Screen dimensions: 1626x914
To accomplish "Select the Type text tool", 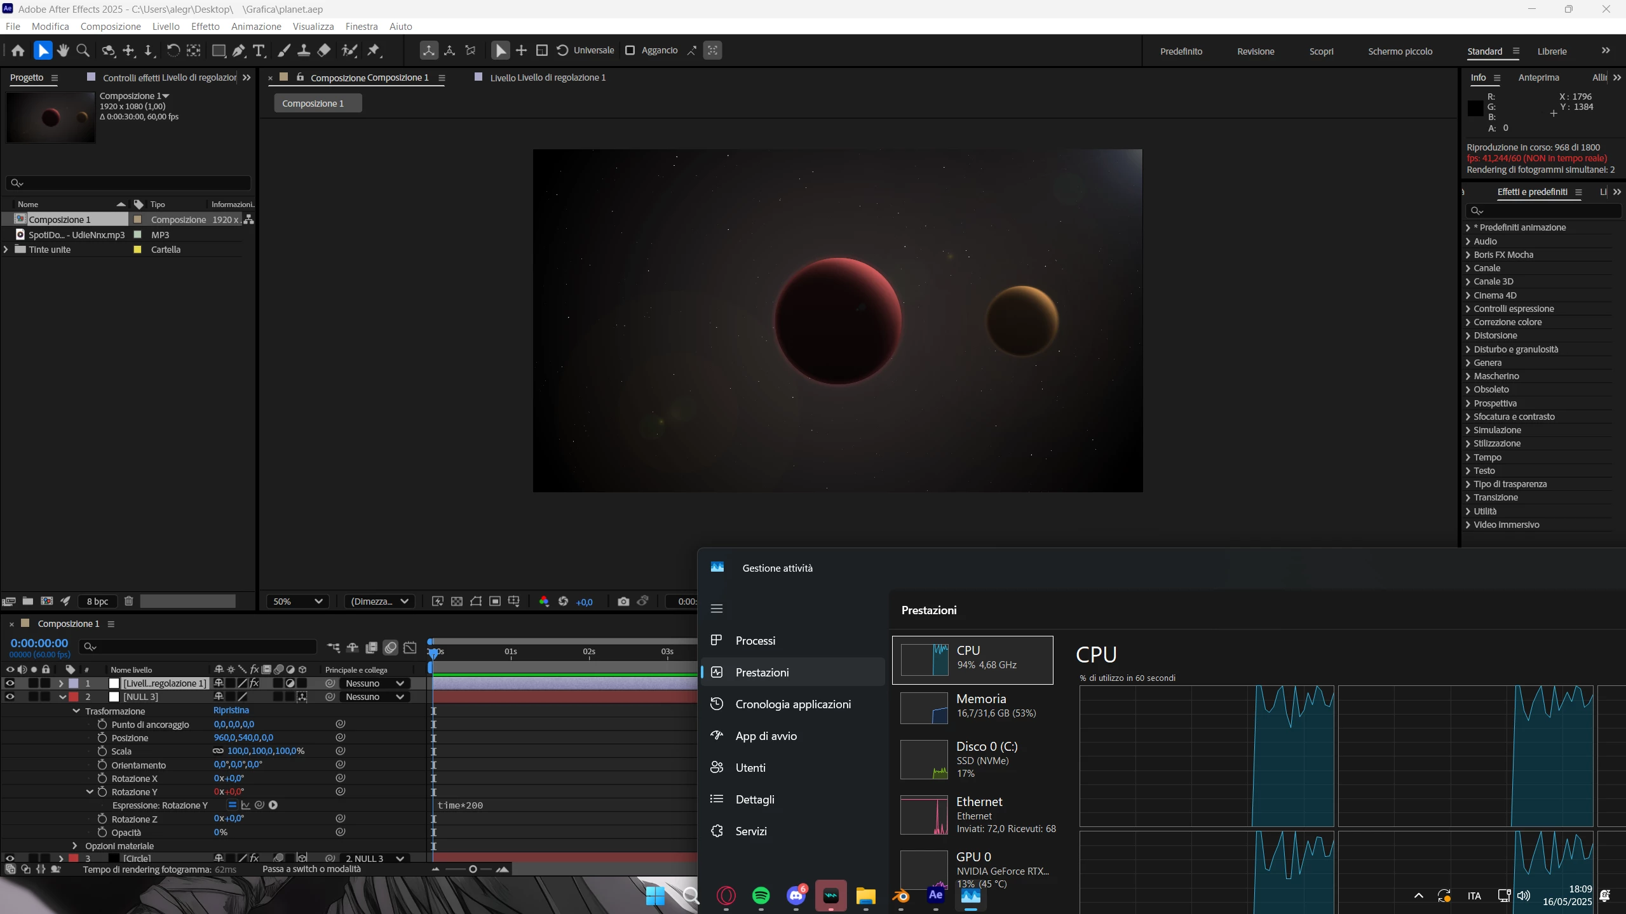I will (259, 51).
